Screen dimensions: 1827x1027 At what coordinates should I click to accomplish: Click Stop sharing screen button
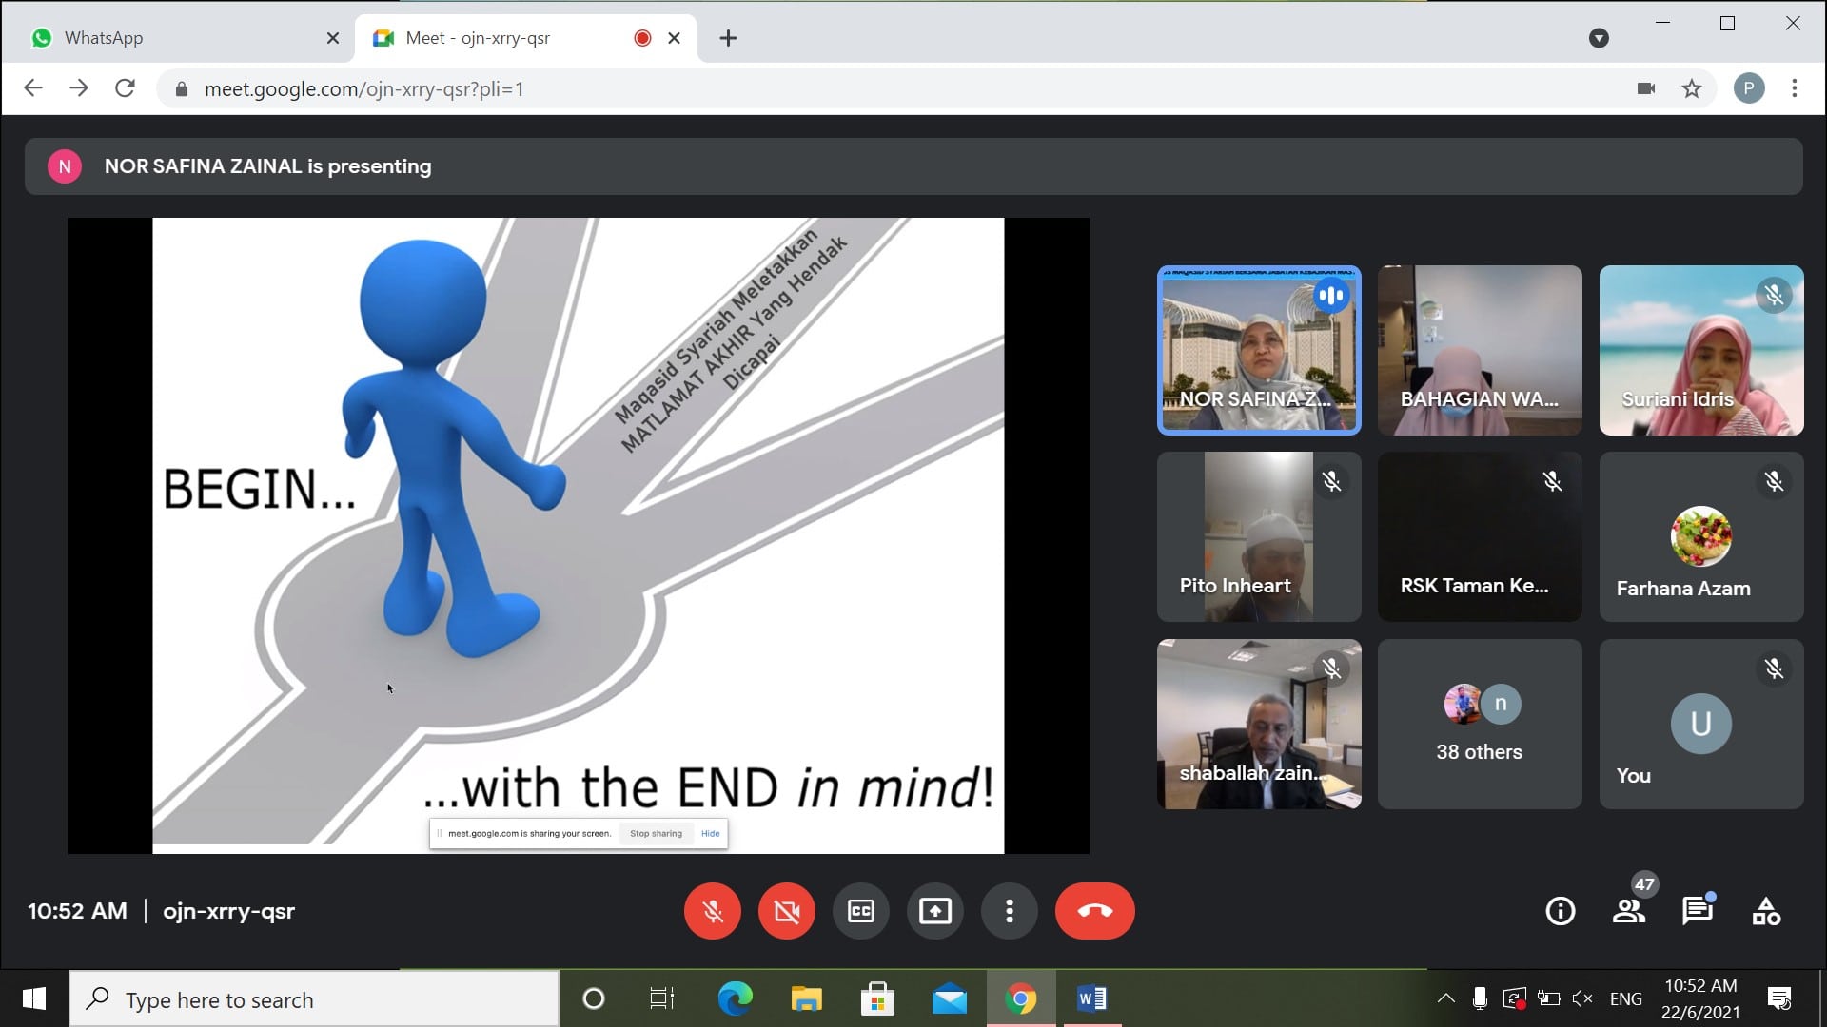click(x=653, y=833)
